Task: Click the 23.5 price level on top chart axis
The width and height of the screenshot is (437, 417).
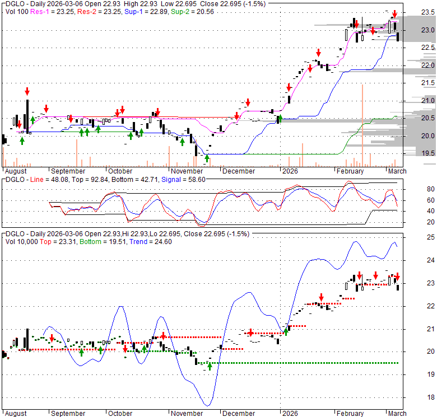Action: [x=427, y=13]
